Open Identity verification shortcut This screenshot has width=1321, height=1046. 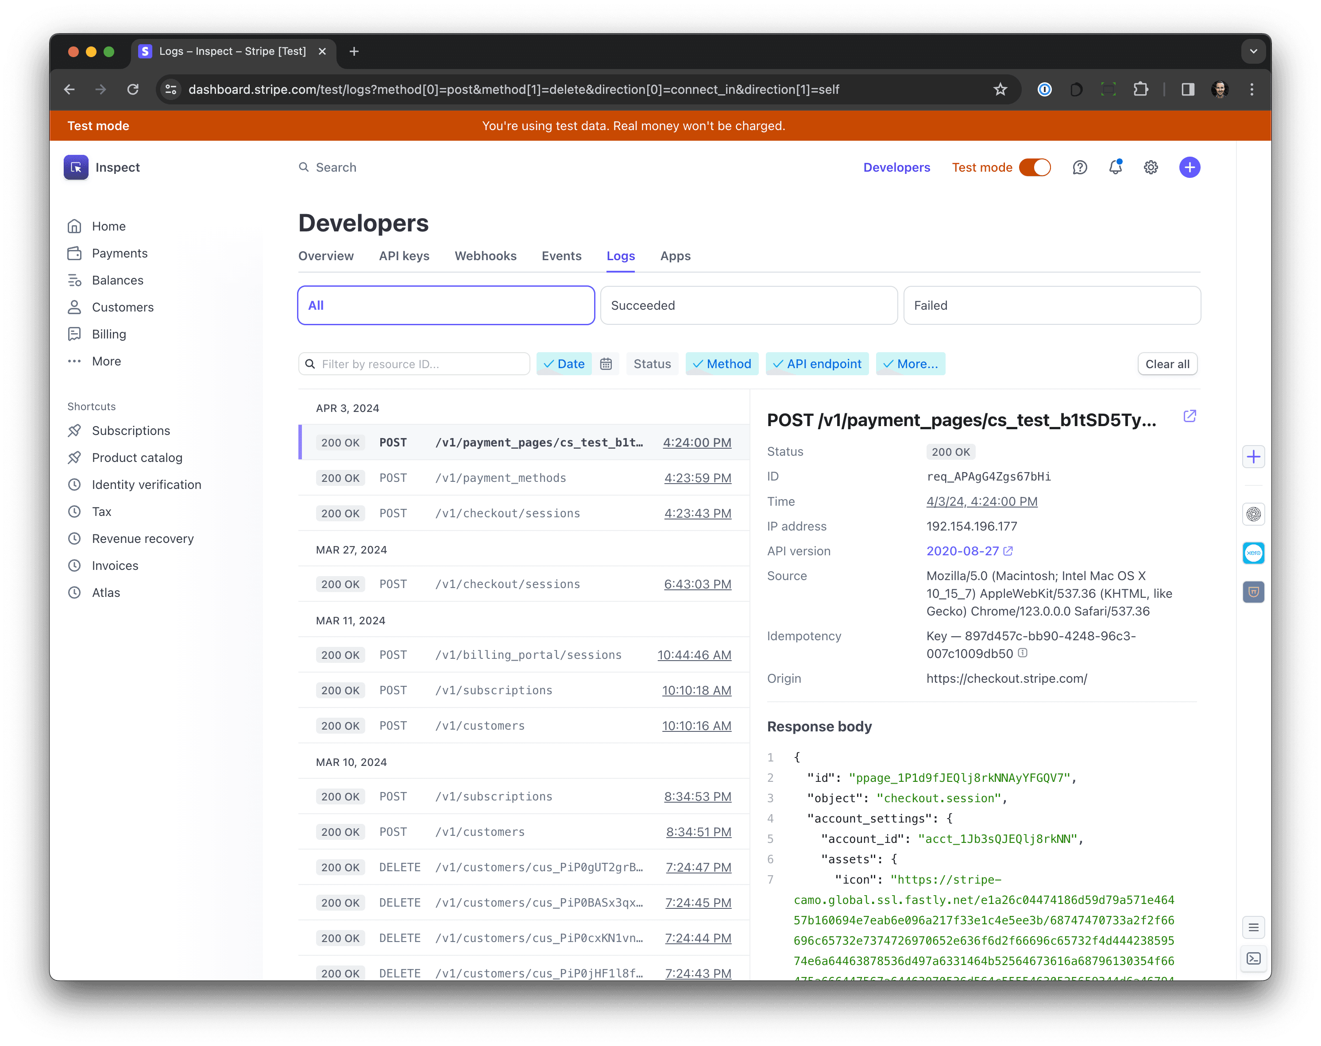coord(134,485)
